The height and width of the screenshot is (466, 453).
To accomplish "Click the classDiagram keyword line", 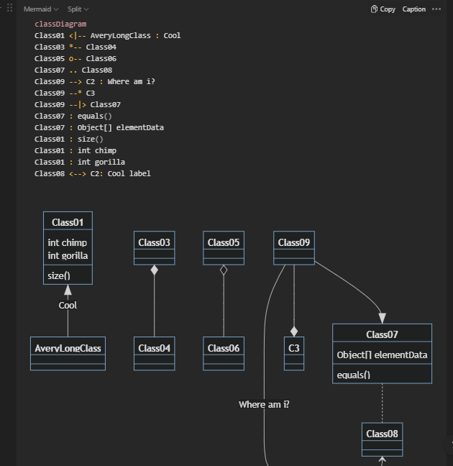I will (x=60, y=24).
